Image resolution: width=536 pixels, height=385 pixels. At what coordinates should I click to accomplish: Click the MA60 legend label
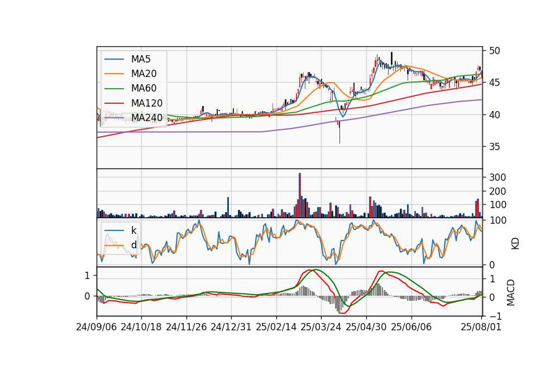[x=143, y=89]
